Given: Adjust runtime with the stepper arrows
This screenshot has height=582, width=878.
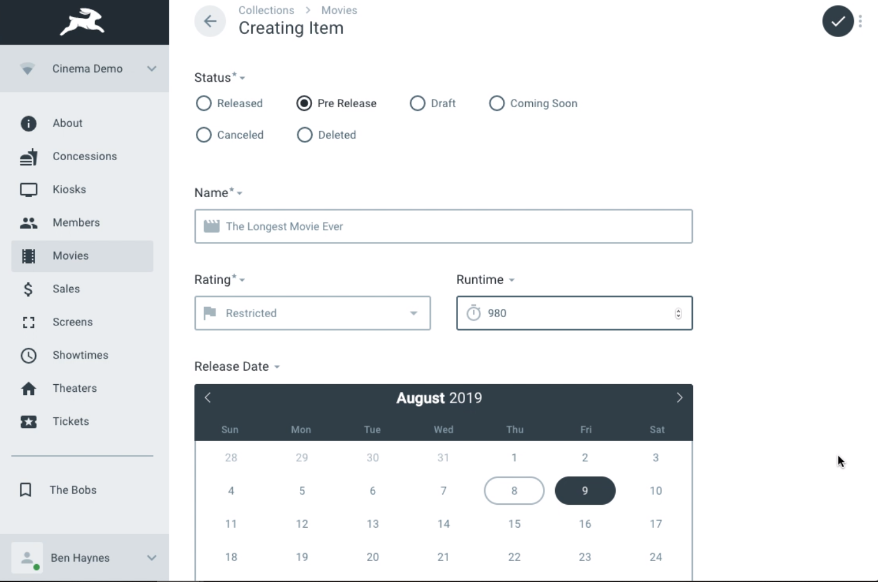Looking at the screenshot, I should point(678,313).
